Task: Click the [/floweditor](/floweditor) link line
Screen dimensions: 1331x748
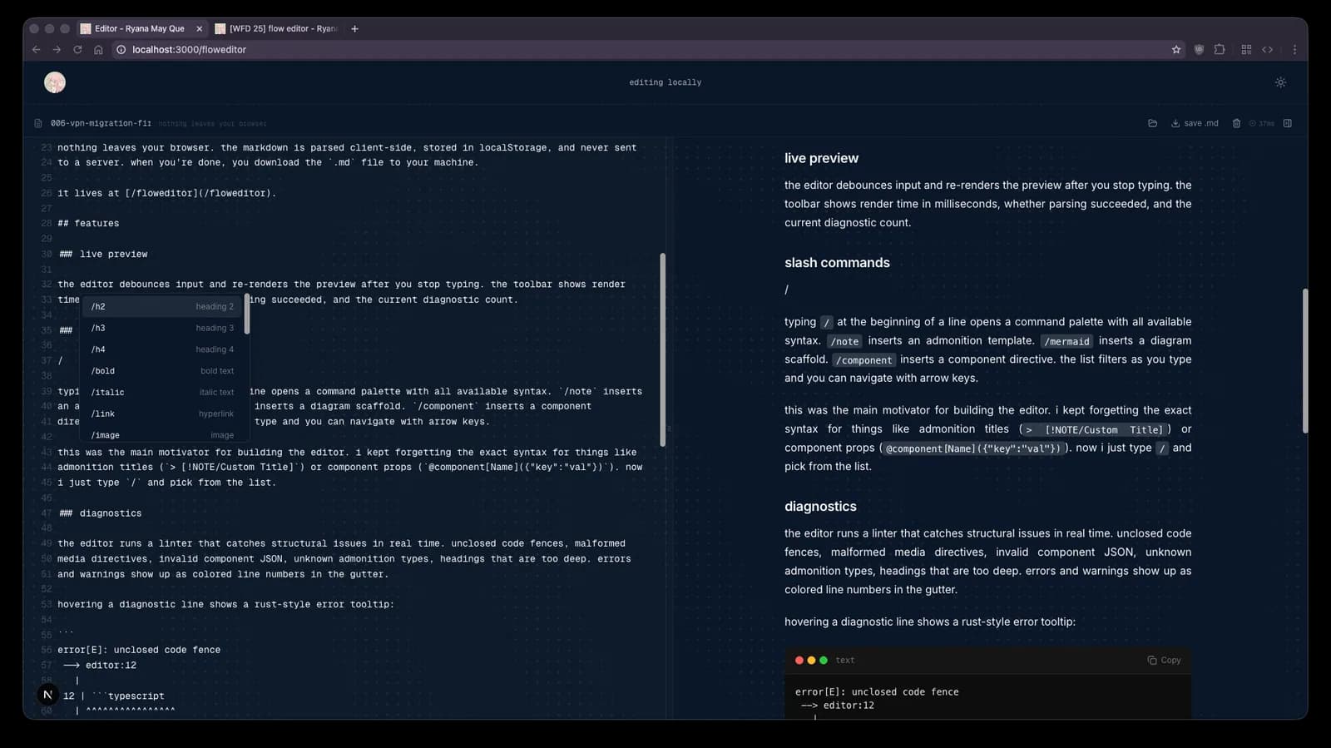Action: [166, 193]
